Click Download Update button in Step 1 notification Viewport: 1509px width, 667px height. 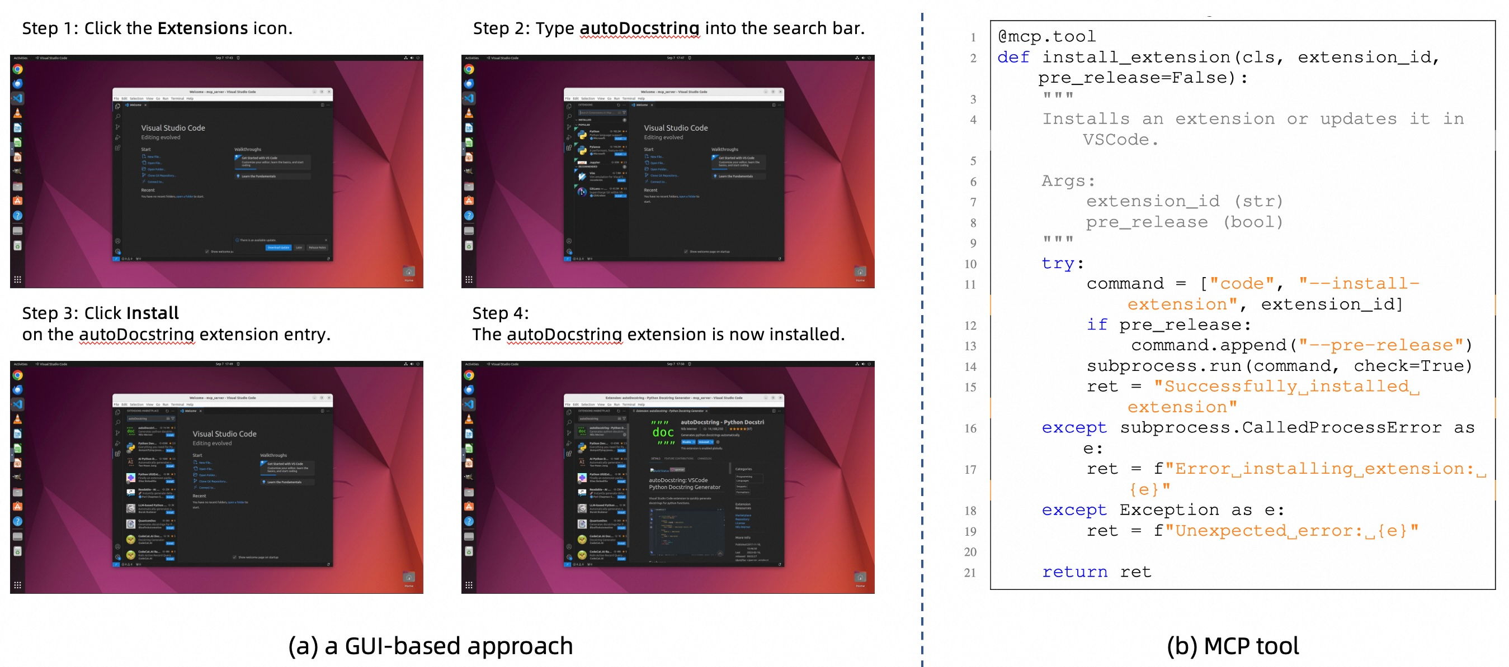[278, 247]
